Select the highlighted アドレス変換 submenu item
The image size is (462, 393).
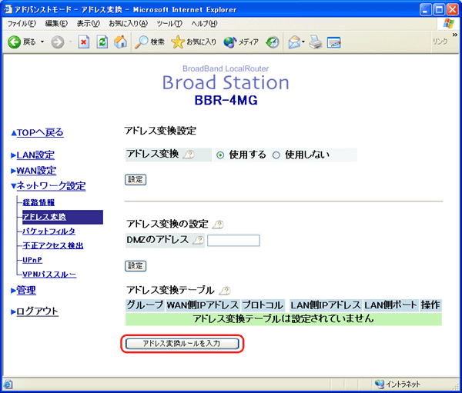point(63,217)
